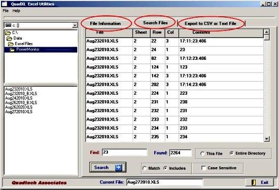Click the Current File field

[164, 182]
